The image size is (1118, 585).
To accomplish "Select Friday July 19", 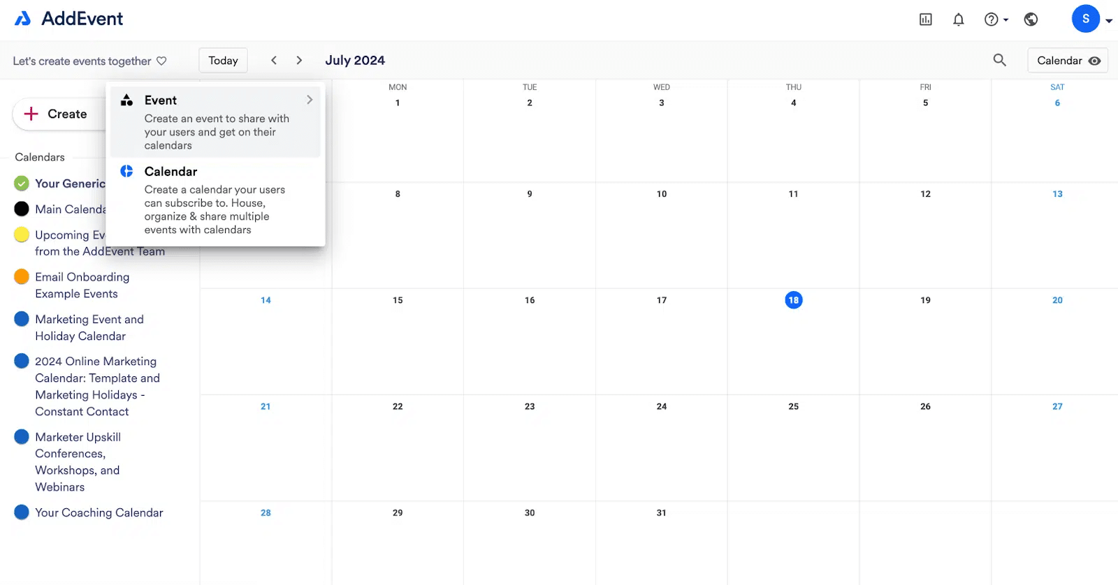I will tap(925, 300).
